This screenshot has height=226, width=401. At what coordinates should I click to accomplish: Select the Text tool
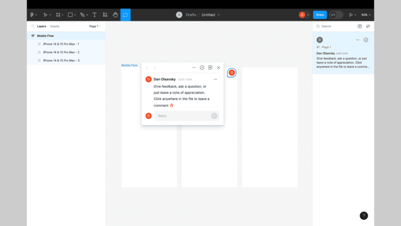pos(95,15)
